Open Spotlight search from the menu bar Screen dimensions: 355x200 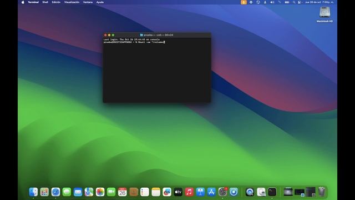click(x=294, y=2)
